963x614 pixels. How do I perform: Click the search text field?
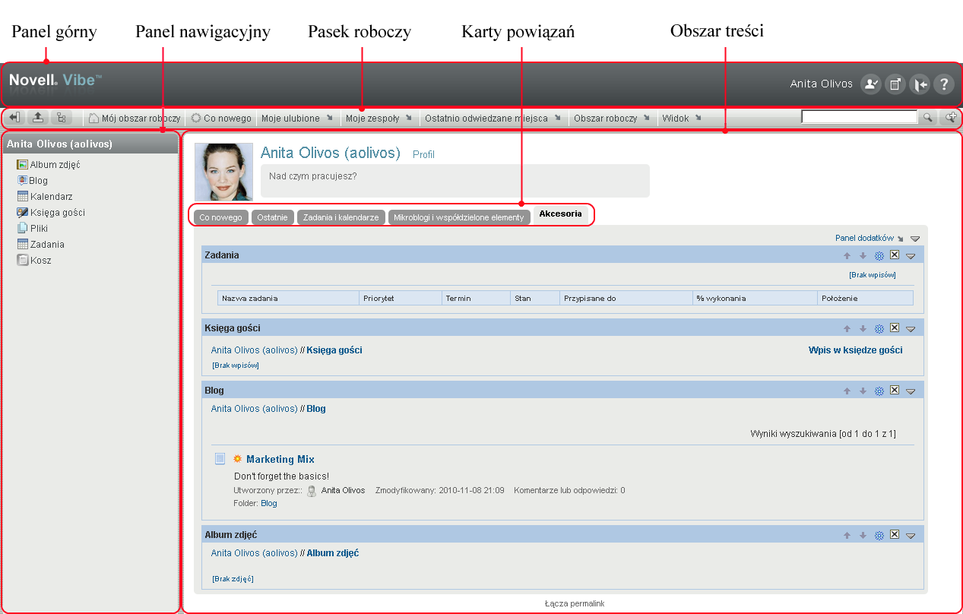pos(859,118)
